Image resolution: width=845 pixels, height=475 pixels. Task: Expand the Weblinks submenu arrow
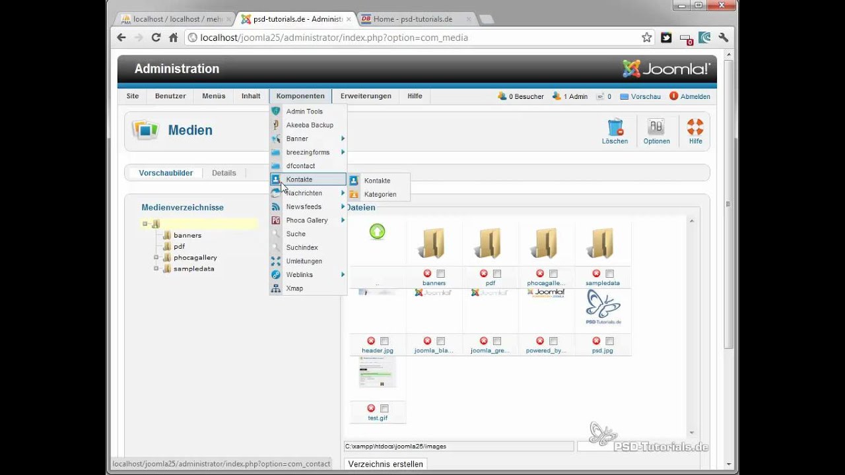(343, 274)
